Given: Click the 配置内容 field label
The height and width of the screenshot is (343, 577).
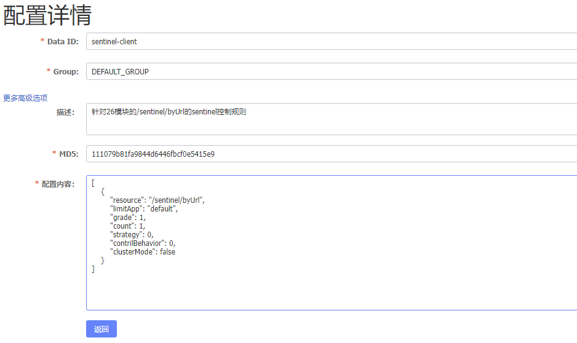Looking at the screenshot, I should point(58,184).
